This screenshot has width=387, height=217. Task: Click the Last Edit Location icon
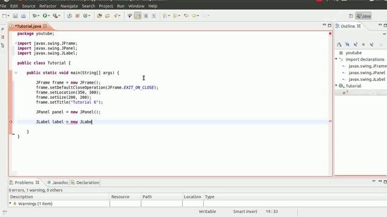point(186,16)
